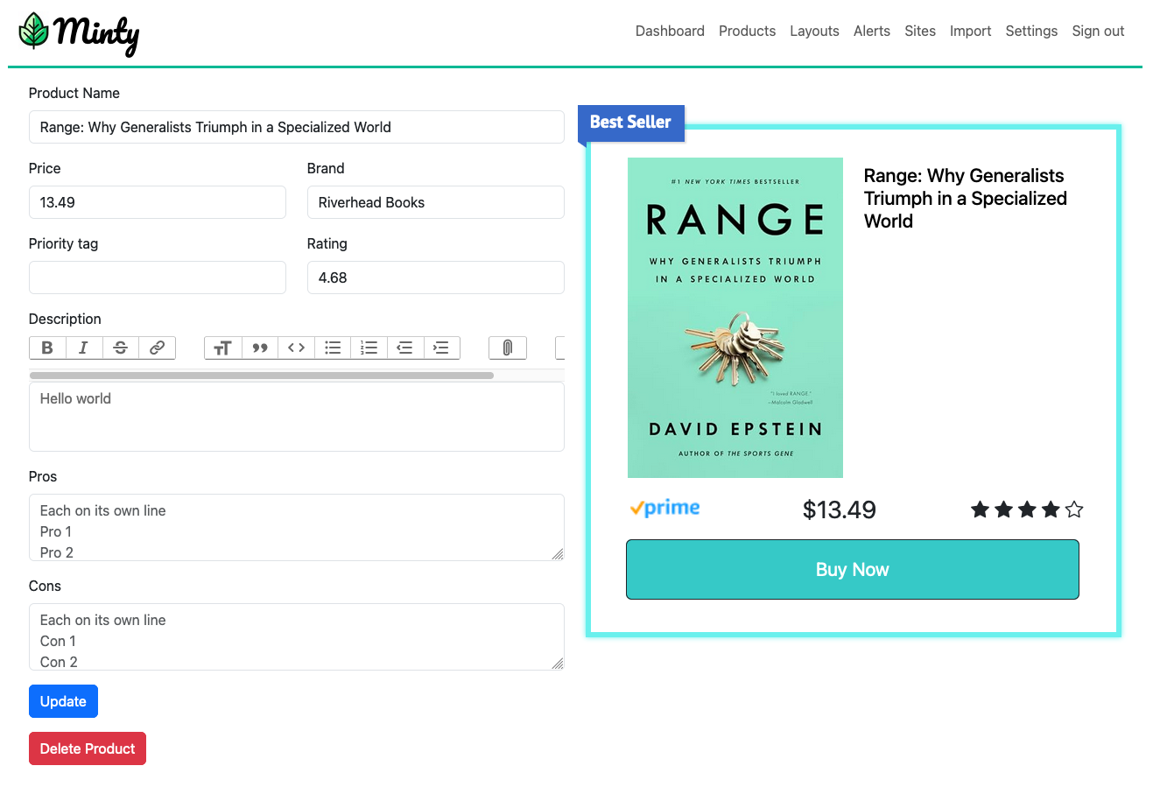This screenshot has width=1160, height=794.
Task: Attach a file with paperclip
Action: coord(508,348)
